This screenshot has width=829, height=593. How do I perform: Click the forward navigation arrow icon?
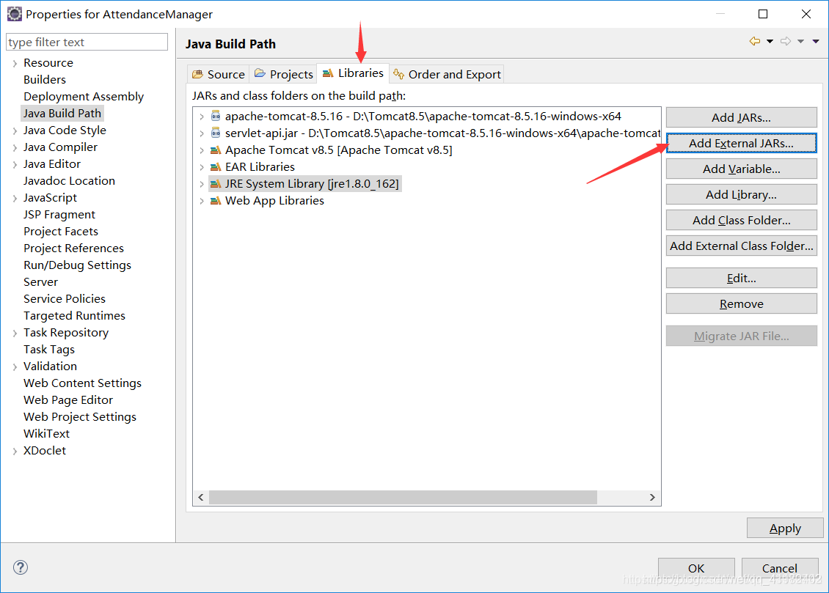(x=786, y=41)
